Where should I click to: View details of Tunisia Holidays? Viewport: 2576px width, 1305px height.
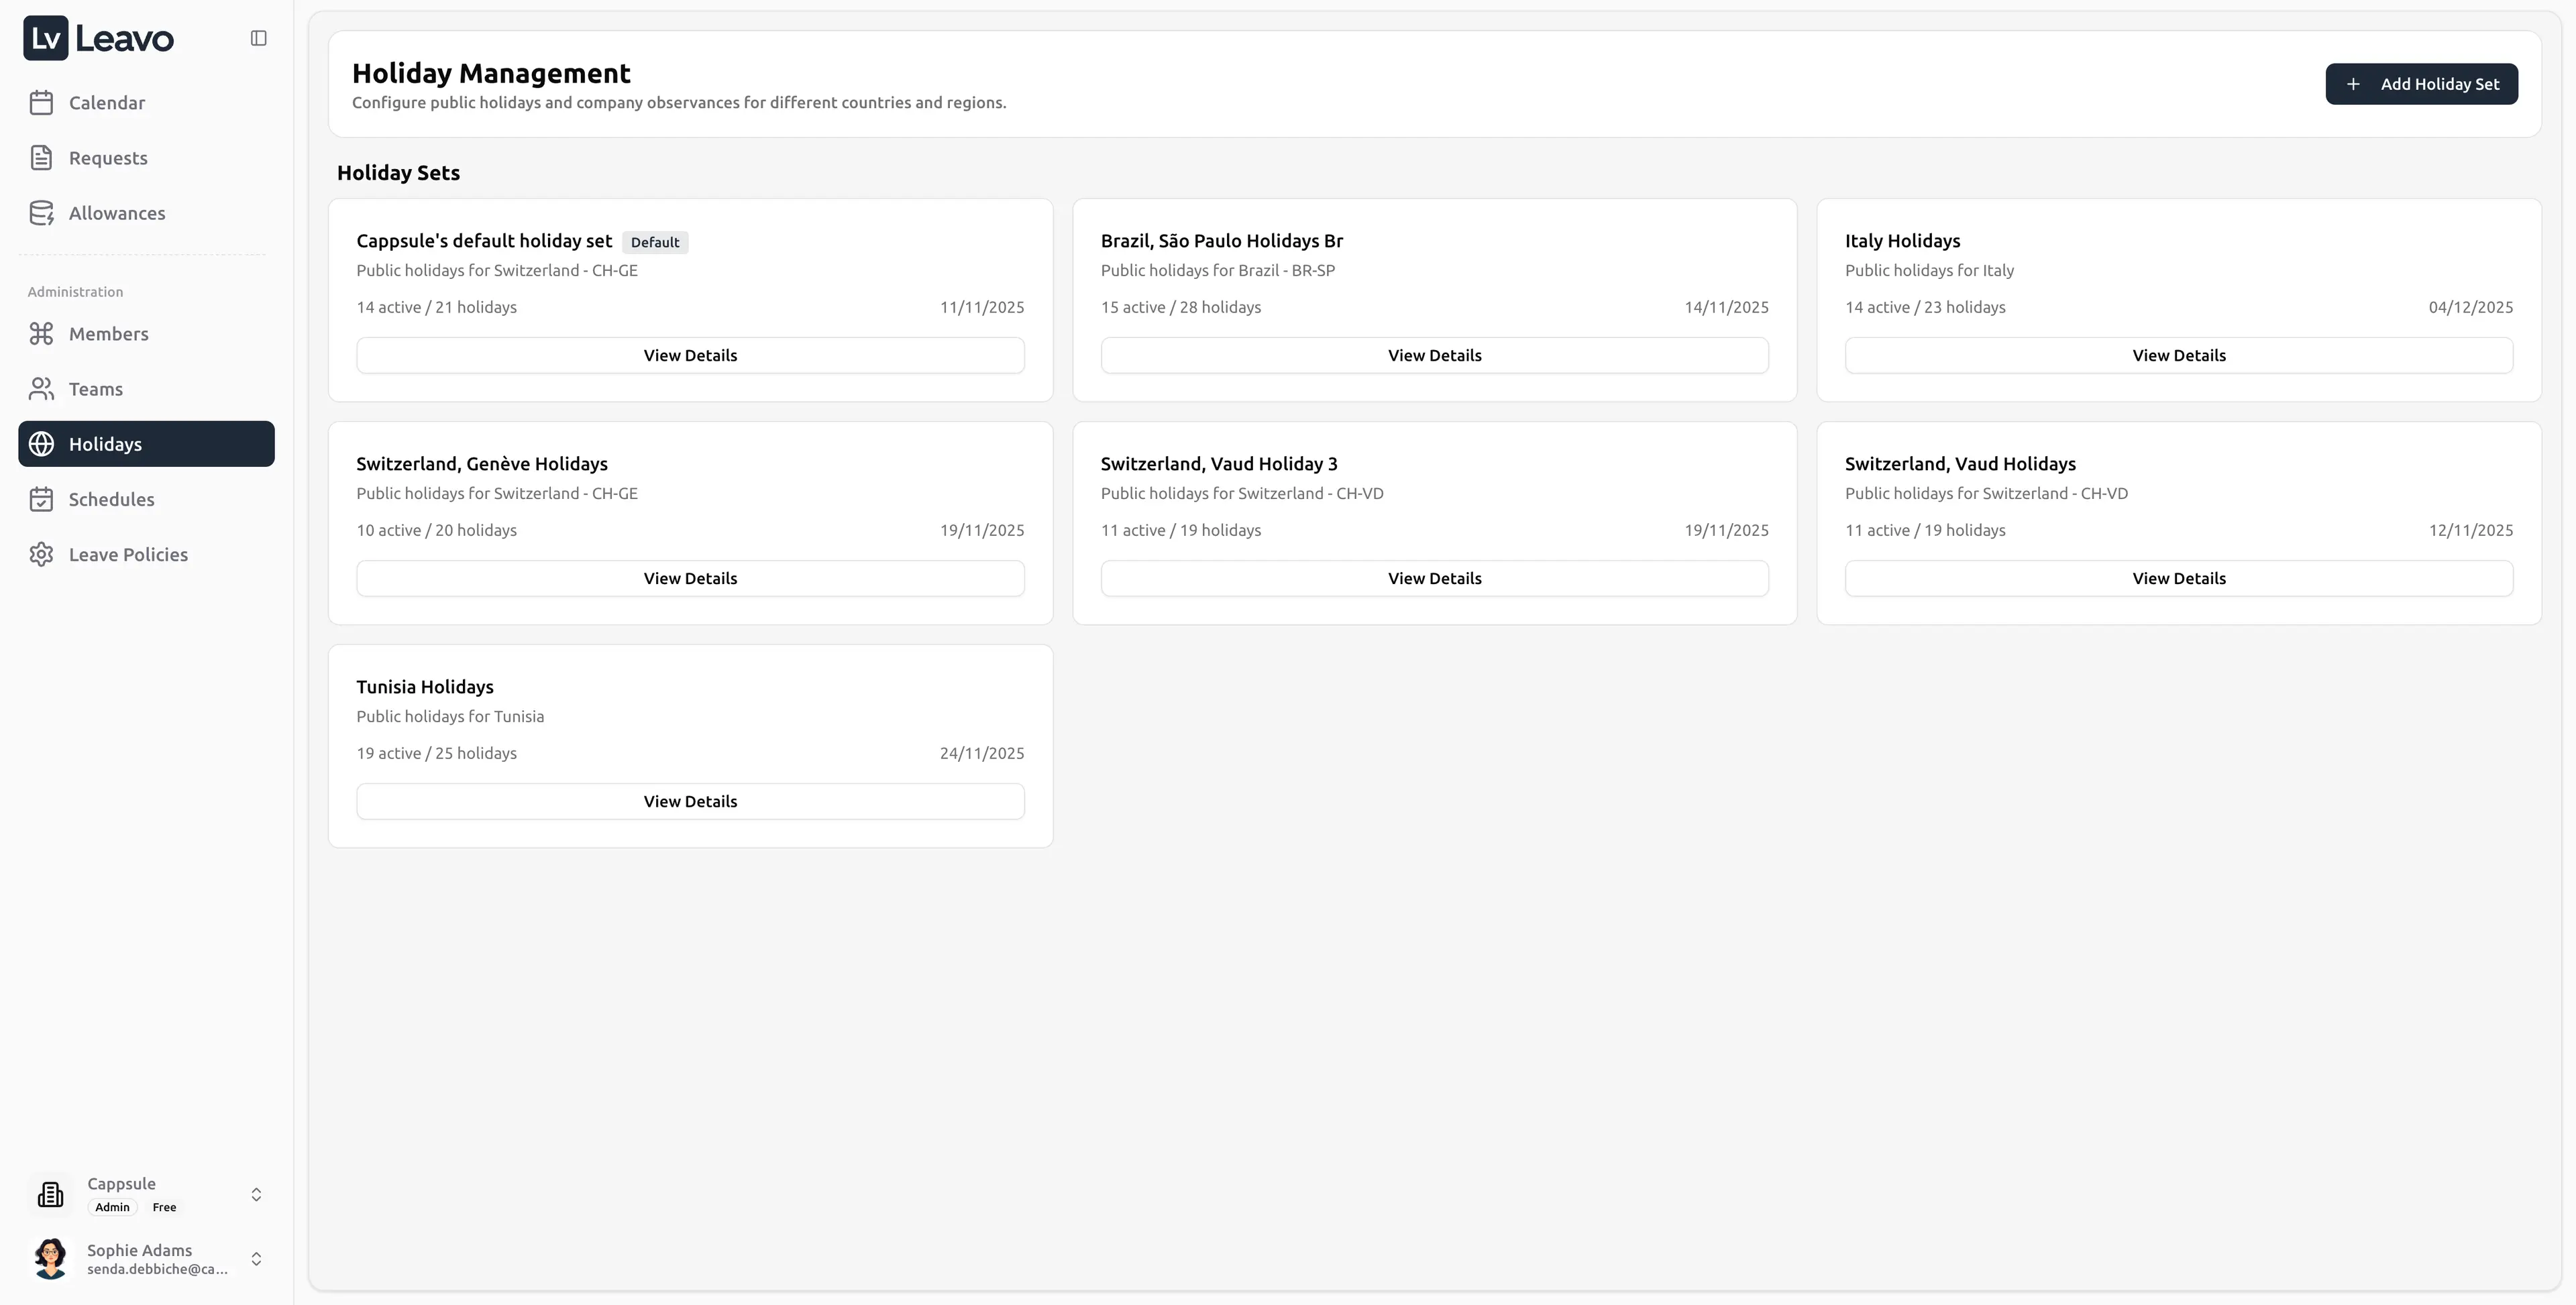click(690, 801)
